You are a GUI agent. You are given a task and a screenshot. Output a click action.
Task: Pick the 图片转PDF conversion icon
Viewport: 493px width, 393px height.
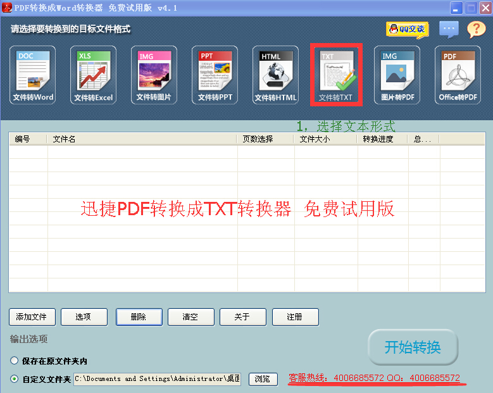point(397,75)
